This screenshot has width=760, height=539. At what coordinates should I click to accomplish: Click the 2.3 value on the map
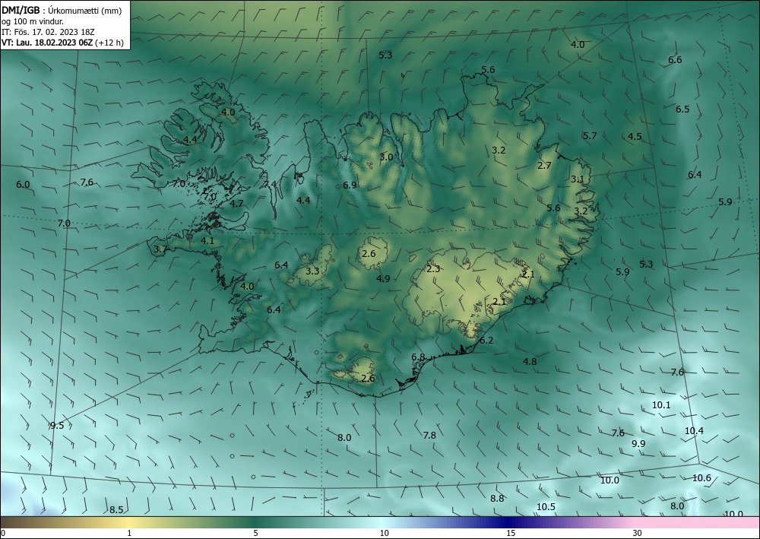pos(433,269)
